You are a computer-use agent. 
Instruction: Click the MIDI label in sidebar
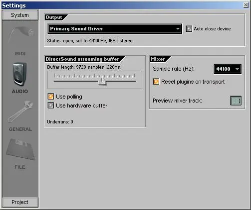coord(20,54)
